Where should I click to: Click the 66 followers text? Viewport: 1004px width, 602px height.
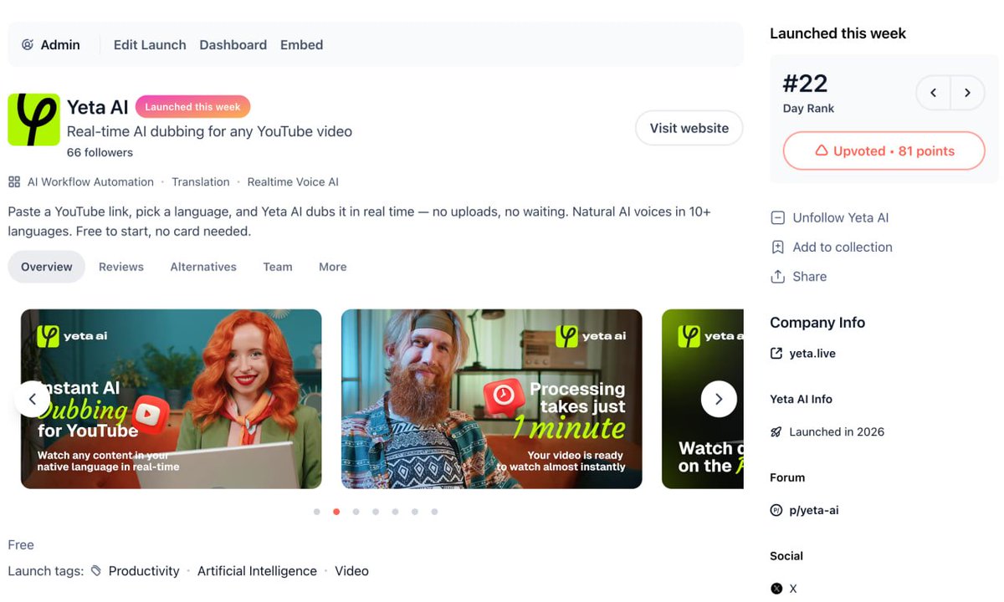pos(100,152)
